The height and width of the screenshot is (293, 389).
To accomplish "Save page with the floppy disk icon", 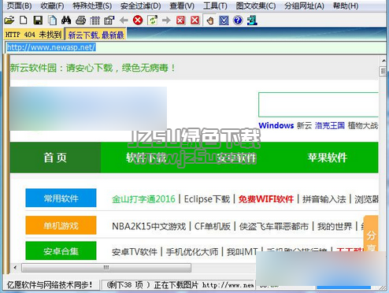I will pyautogui.click(x=38, y=20).
